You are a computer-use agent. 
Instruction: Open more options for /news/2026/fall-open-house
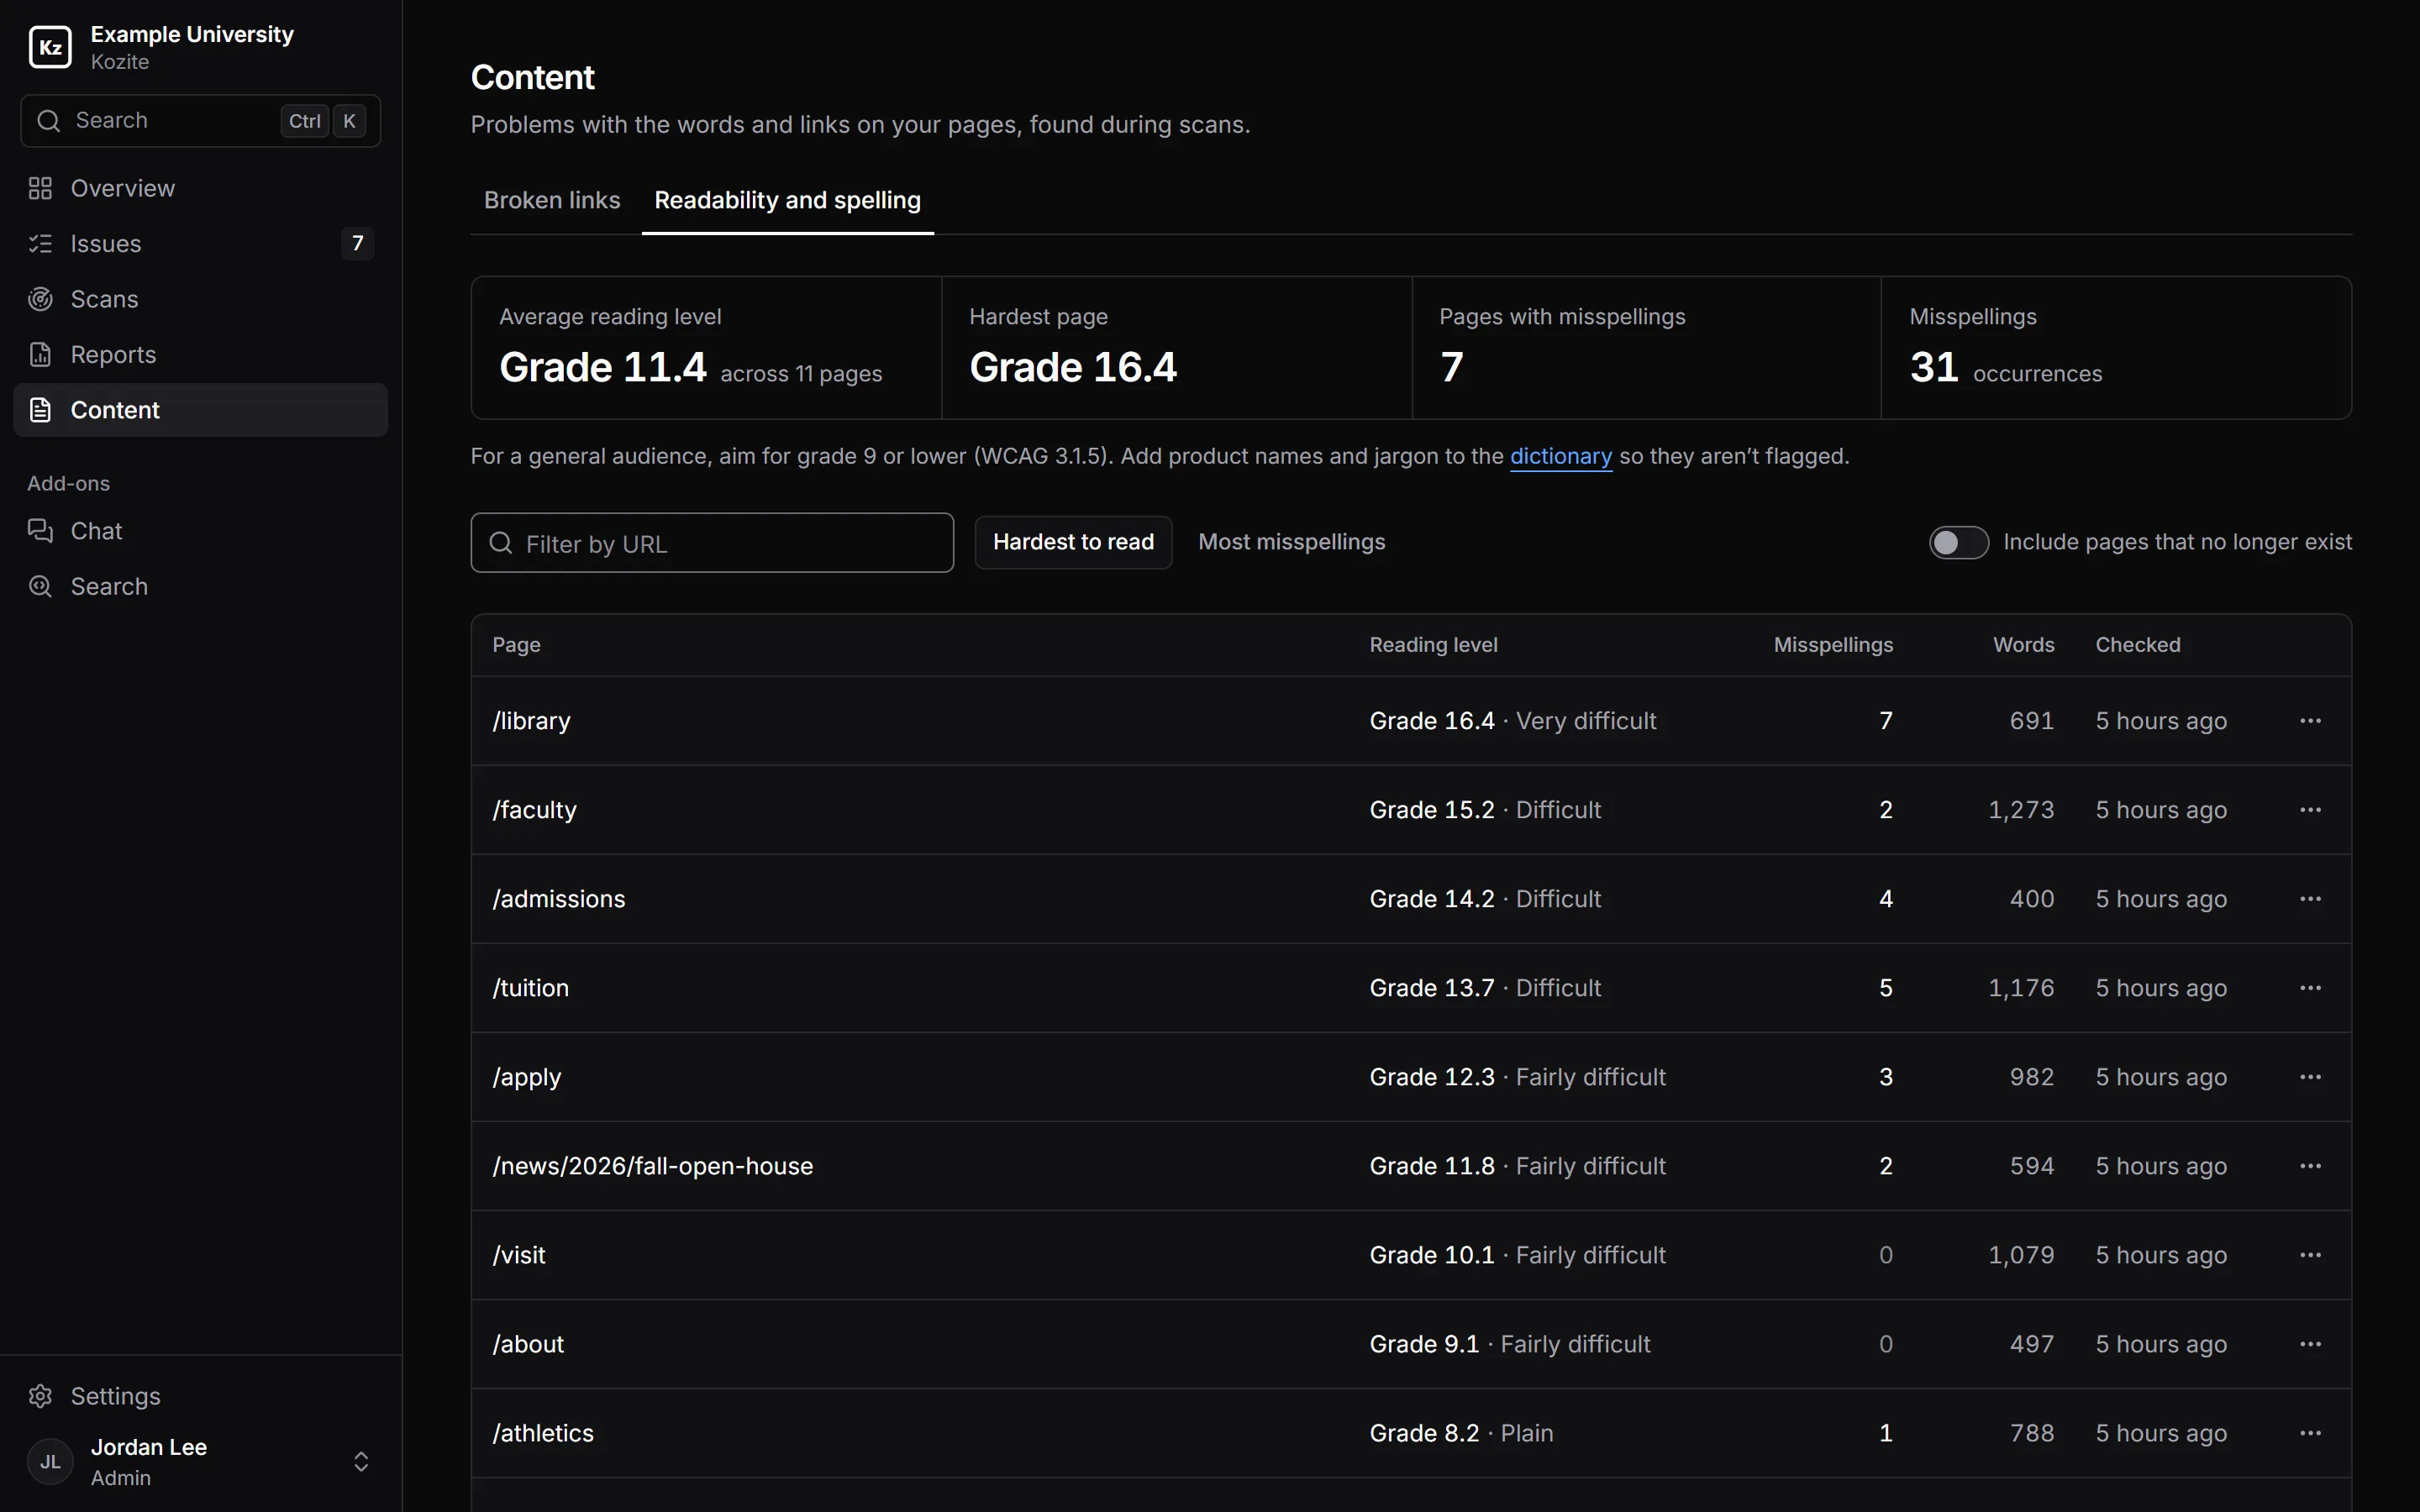coord(2310,1166)
